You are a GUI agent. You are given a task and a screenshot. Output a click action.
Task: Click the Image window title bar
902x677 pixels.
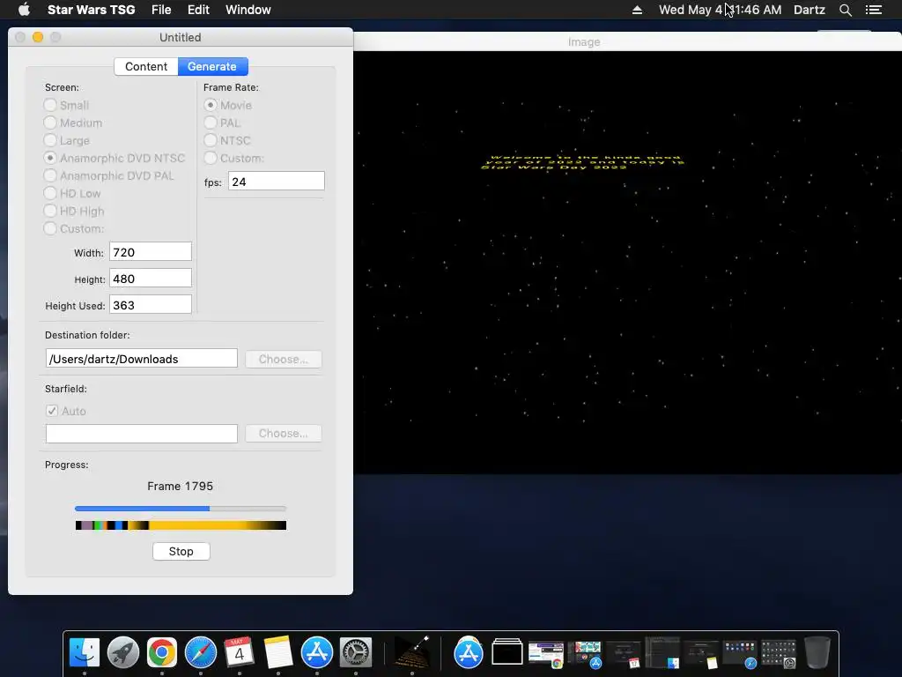[x=627, y=41]
